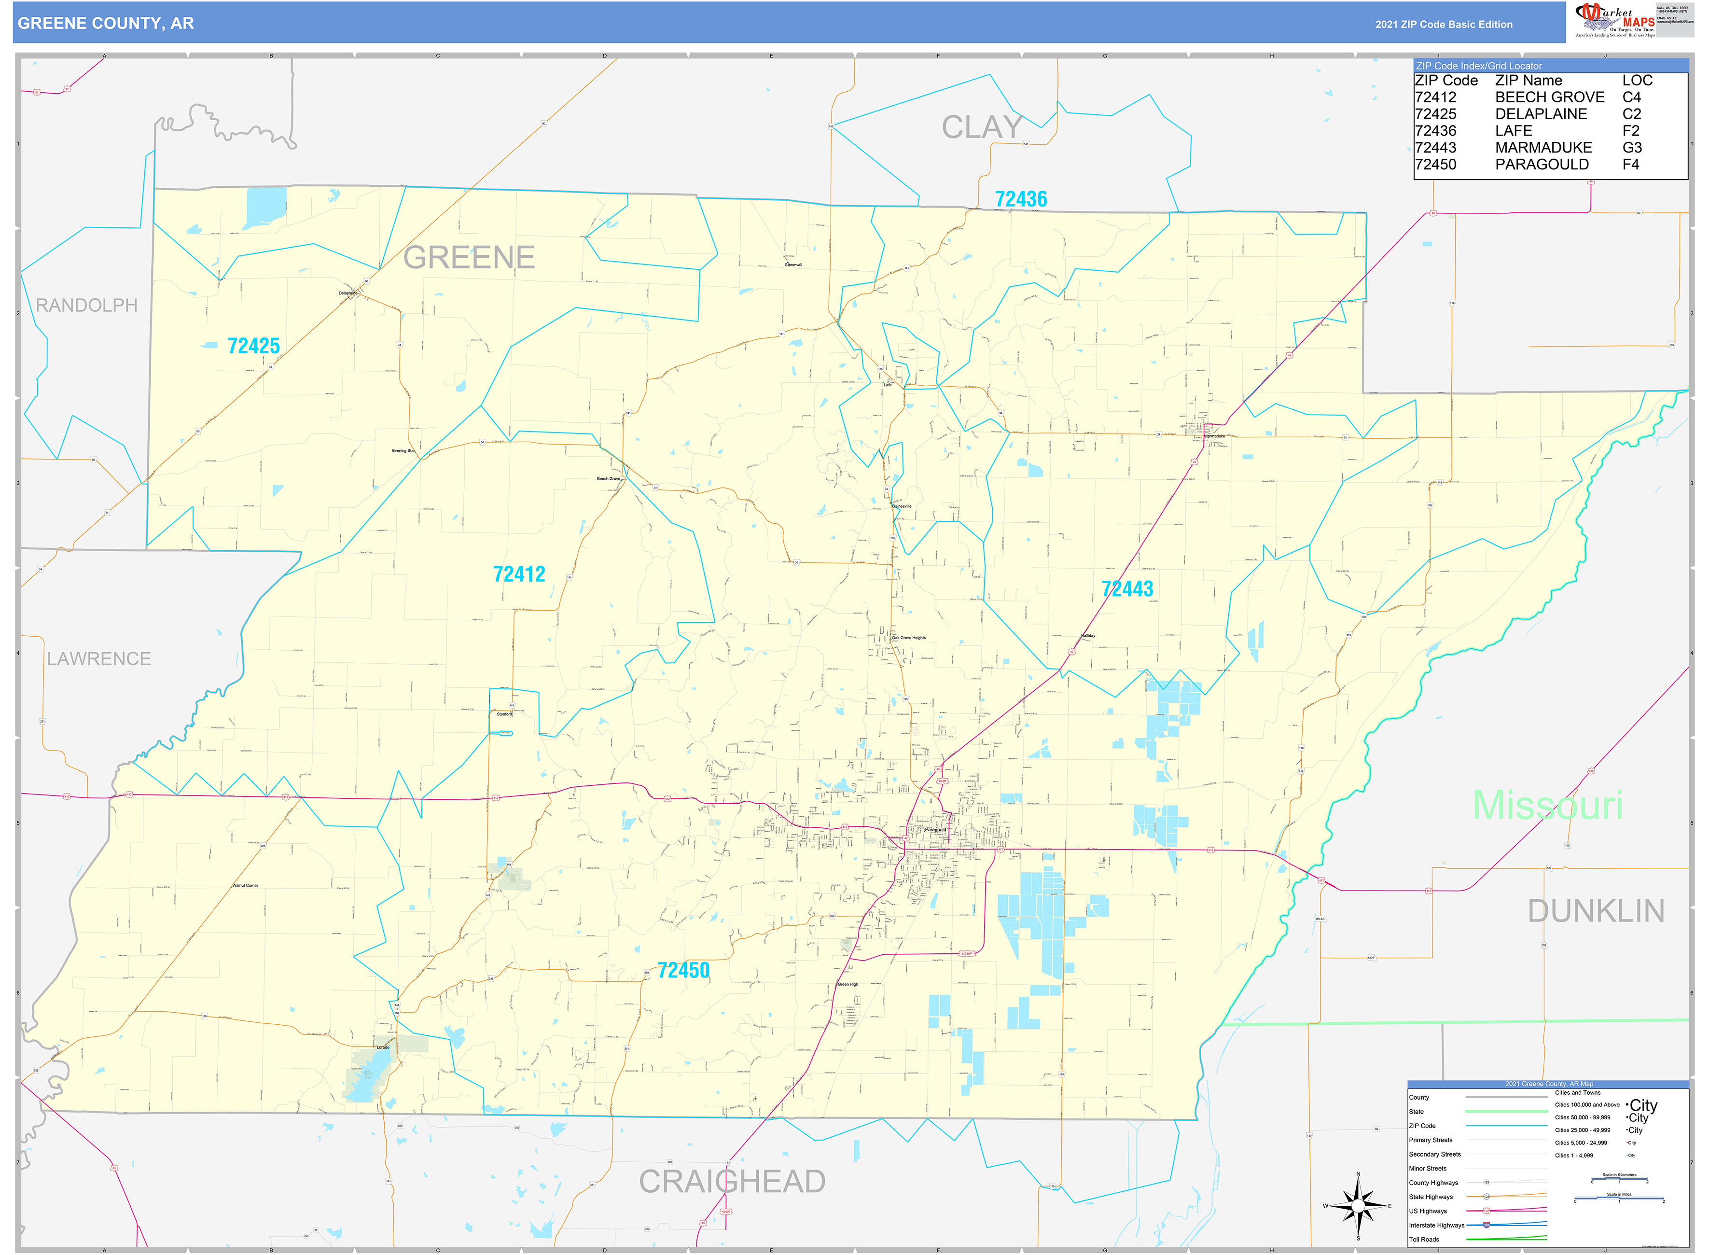
Task: Click the Stanford town label
Action: click(x=504, y=714)
